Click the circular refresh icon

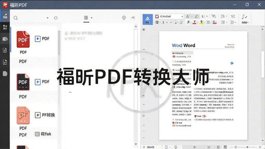[56, 18]
